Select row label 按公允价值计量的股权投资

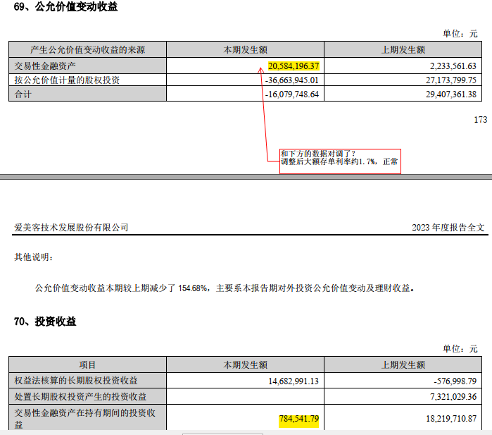(67, 80)
